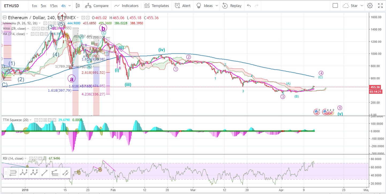Screen dimensions: 386x194
Task: Select the ABC Correction Wave tool
Action: (x=34, y=173)
